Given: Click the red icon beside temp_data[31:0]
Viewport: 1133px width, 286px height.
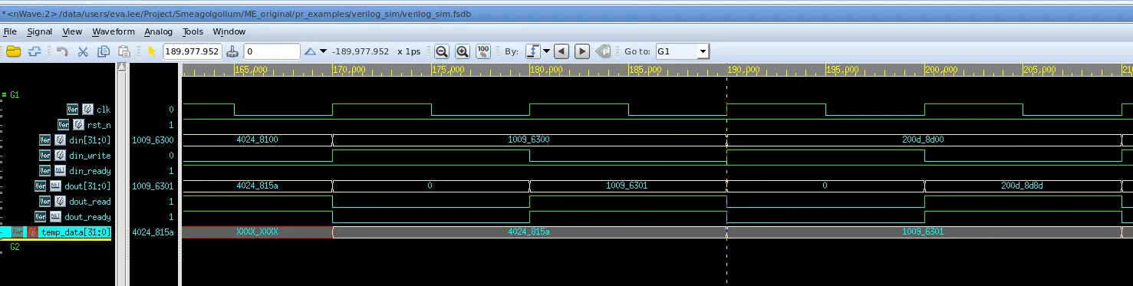Looking at the screenshot, I should (x=33, y=232).
